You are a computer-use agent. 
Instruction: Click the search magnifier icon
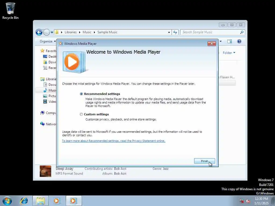[x=242, y=32]
